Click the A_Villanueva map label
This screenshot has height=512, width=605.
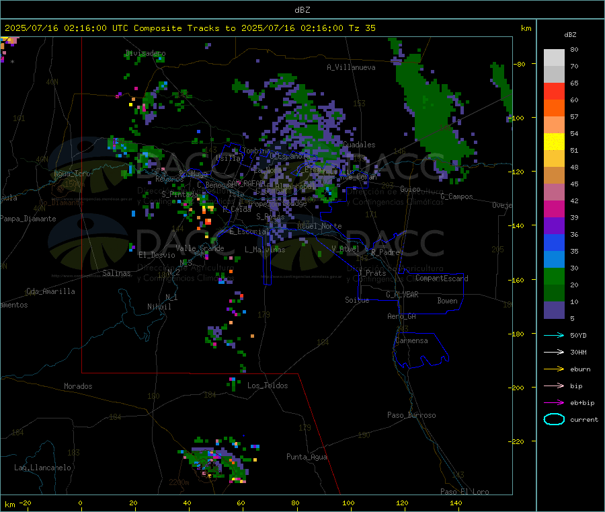click(x=351, y=67)
